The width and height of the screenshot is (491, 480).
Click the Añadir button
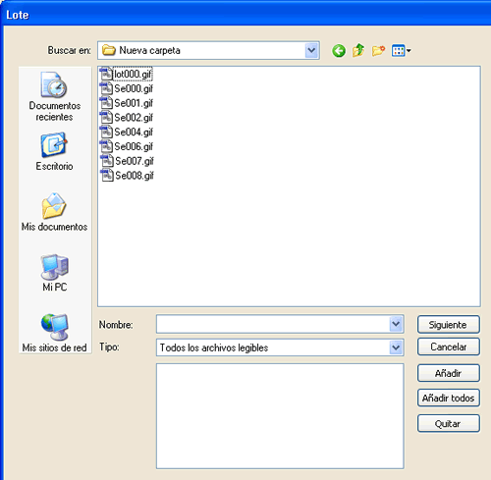[449, 373]
